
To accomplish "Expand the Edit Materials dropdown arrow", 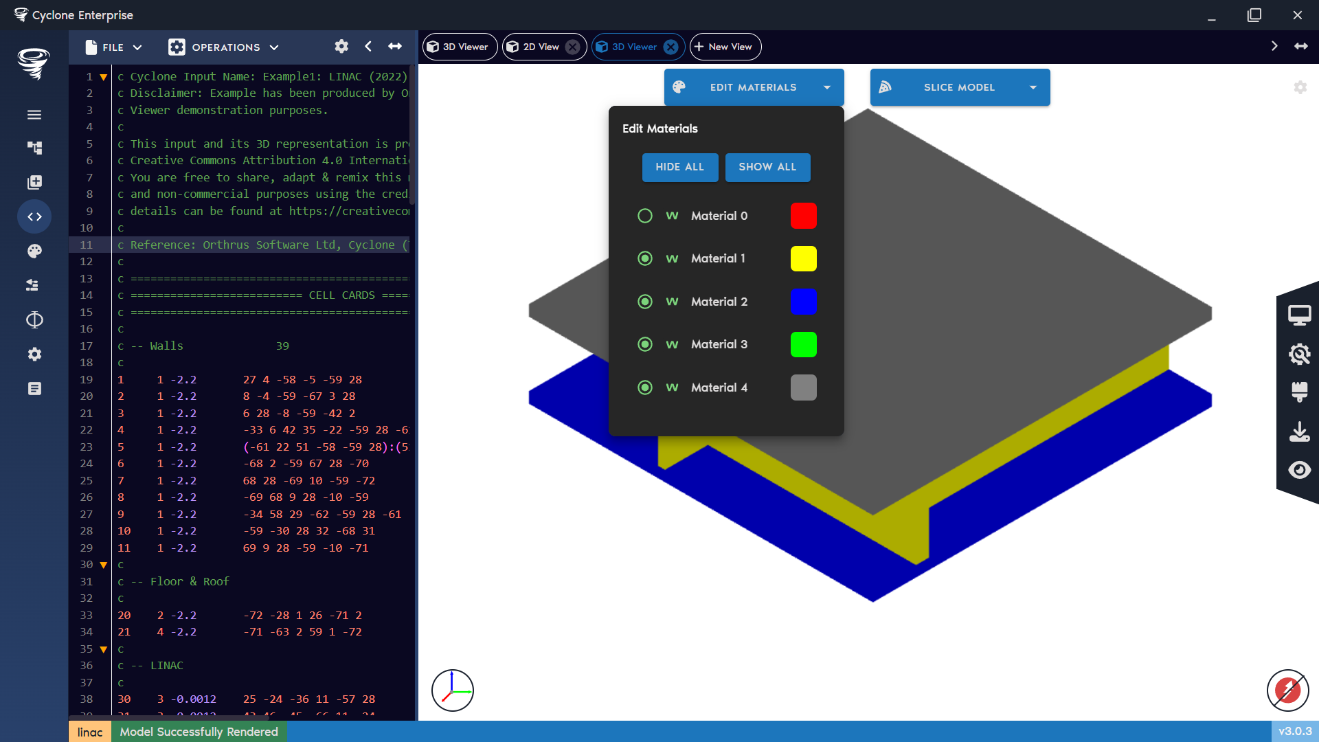I will [x=827, y=87].
